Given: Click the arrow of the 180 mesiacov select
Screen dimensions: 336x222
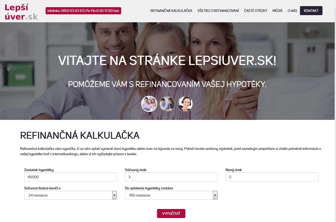Looking at the screenshot, I should [215, 195].
